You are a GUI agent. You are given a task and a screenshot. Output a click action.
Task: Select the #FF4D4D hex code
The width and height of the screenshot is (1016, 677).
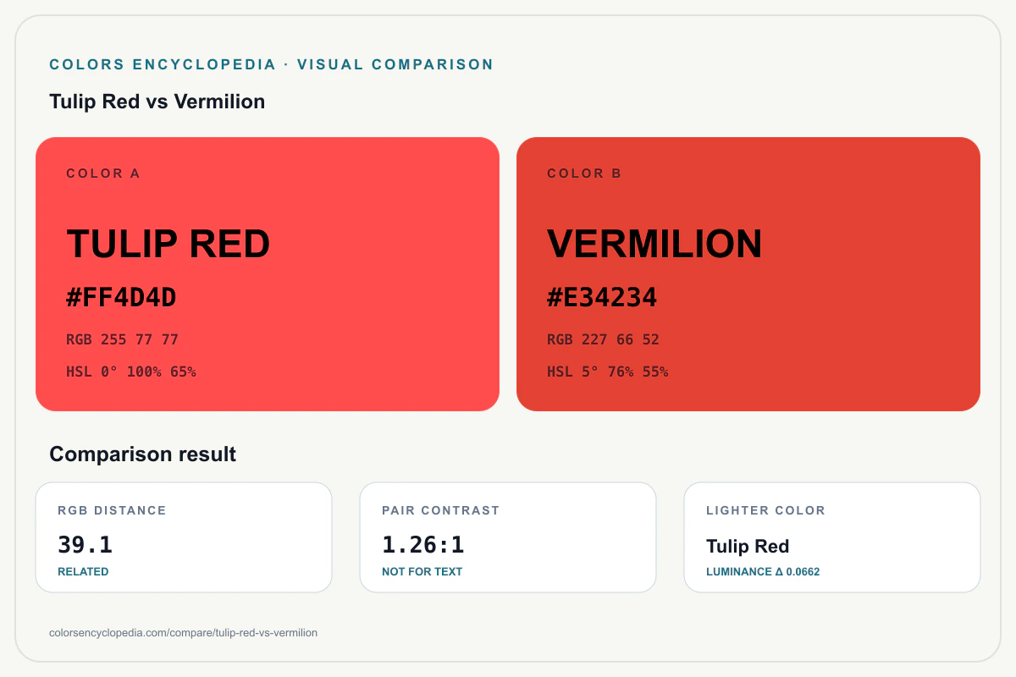click(121, 298)
